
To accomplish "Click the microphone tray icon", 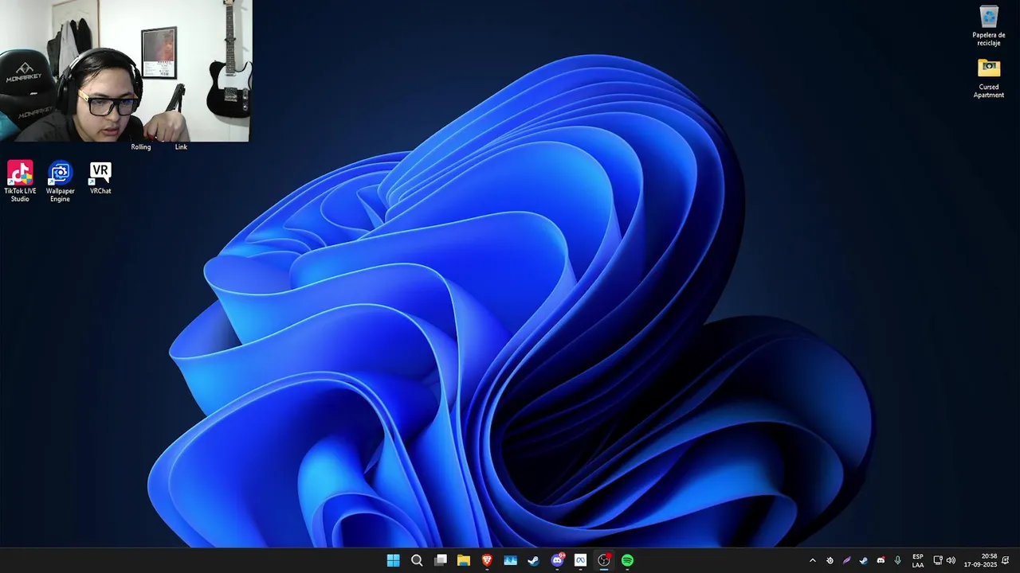I will click(x=898, y=560).
